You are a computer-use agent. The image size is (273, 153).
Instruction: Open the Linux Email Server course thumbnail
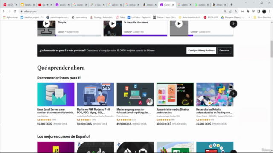[56, 94]
